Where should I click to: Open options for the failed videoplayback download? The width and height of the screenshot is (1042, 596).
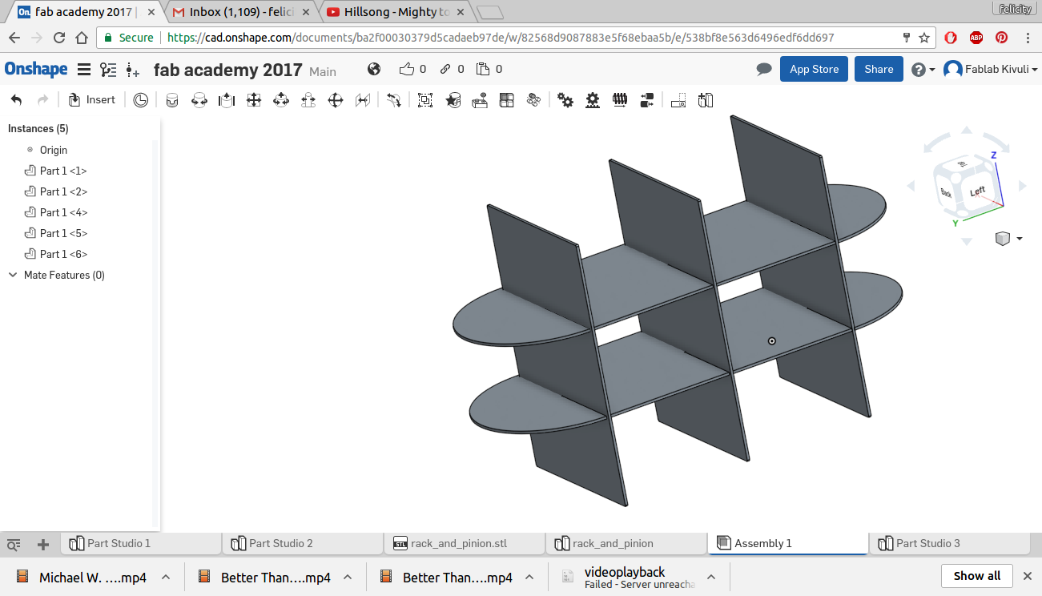coord(711,577)
